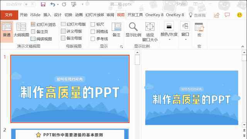Click the smiley face feedback icon
247x139 pixels.
pyautogui.click(x=239, y=15)
